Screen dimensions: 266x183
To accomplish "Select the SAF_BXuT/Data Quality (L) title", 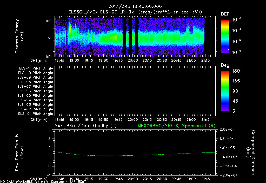I will [86, 126].
